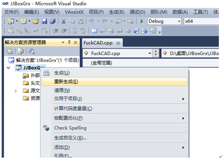
Task: Click the Clear Bookmarks icon
Action: (153, 31)
